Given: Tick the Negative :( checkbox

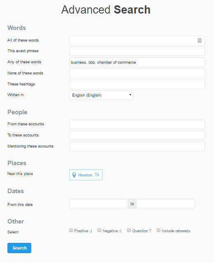Looking at the screenshot, I should [99, 230].
